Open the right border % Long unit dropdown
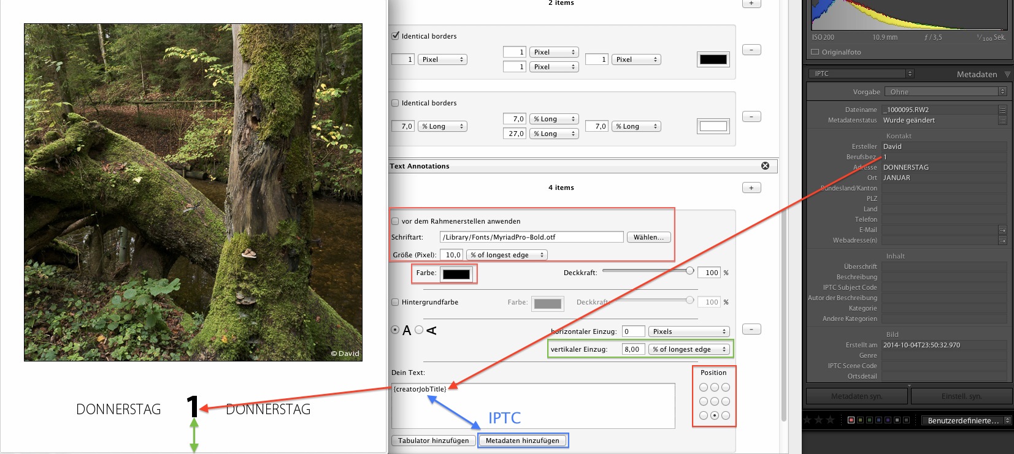This screenshot has height=454, width=1014. (x=637, y=126)
